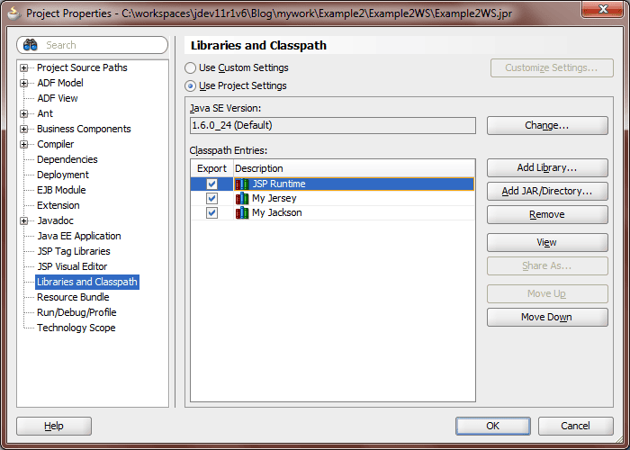Select Use Project Settings radio button
The width and height of the screenshot is (630, 450).
tap(191, 86)
